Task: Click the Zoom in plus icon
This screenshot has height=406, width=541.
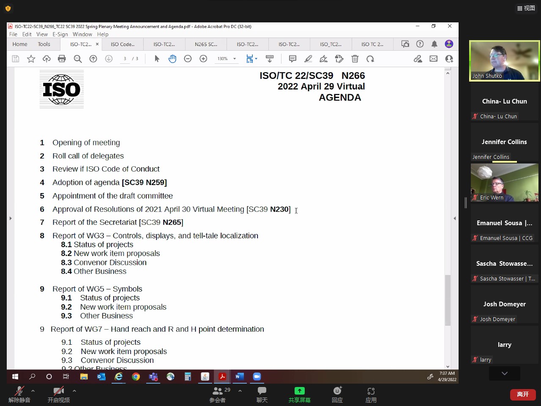Action: (x=203, y=59)
